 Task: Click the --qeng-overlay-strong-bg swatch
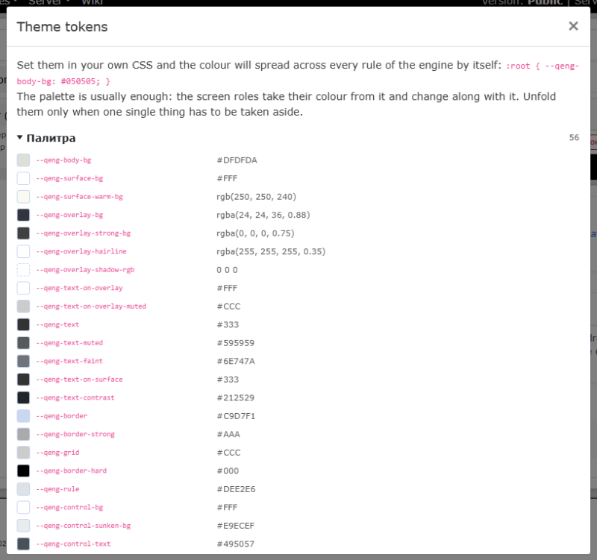click(x=23, y=233)
